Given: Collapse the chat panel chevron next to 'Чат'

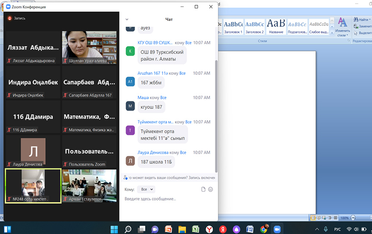Looking at the screenshot, I should click(x=127, y=20).
